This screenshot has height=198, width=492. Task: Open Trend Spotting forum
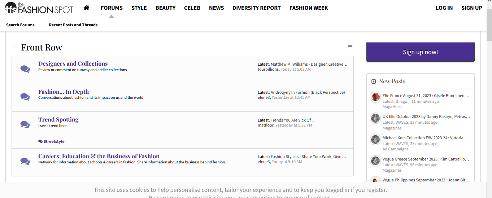pyautogui.click(x=58, y=119)
